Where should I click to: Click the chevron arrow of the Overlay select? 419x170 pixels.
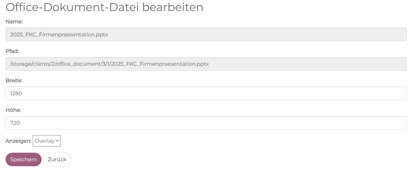(x=57, y=141)
